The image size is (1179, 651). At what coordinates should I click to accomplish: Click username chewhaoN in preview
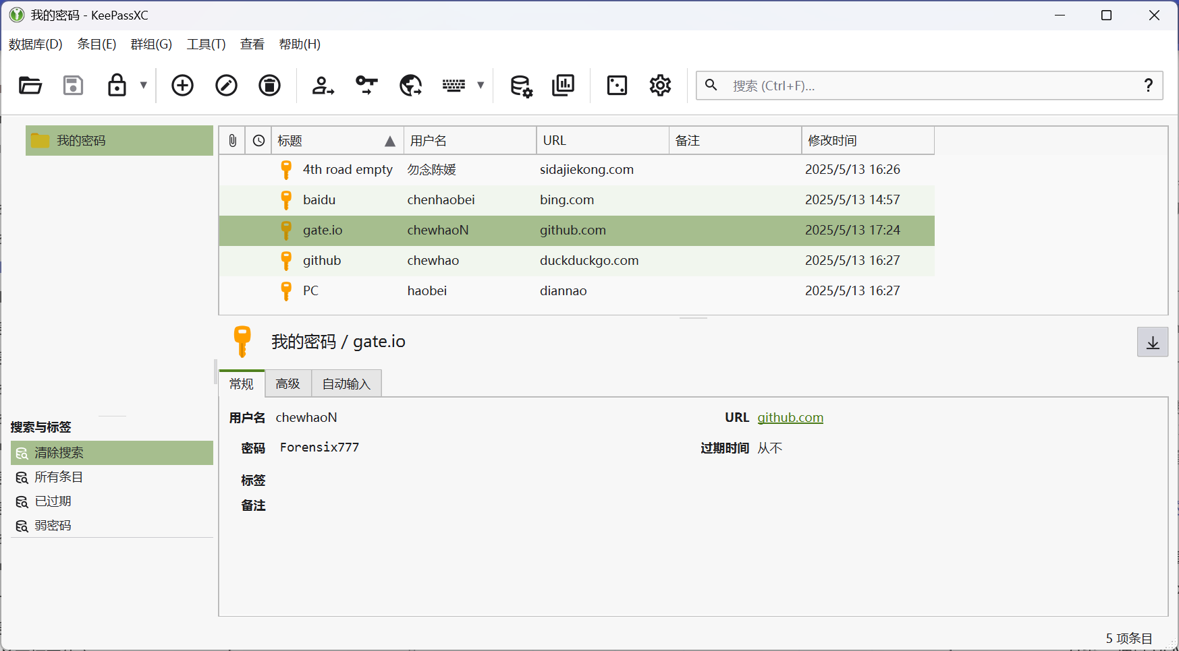[x=306, y=418]
